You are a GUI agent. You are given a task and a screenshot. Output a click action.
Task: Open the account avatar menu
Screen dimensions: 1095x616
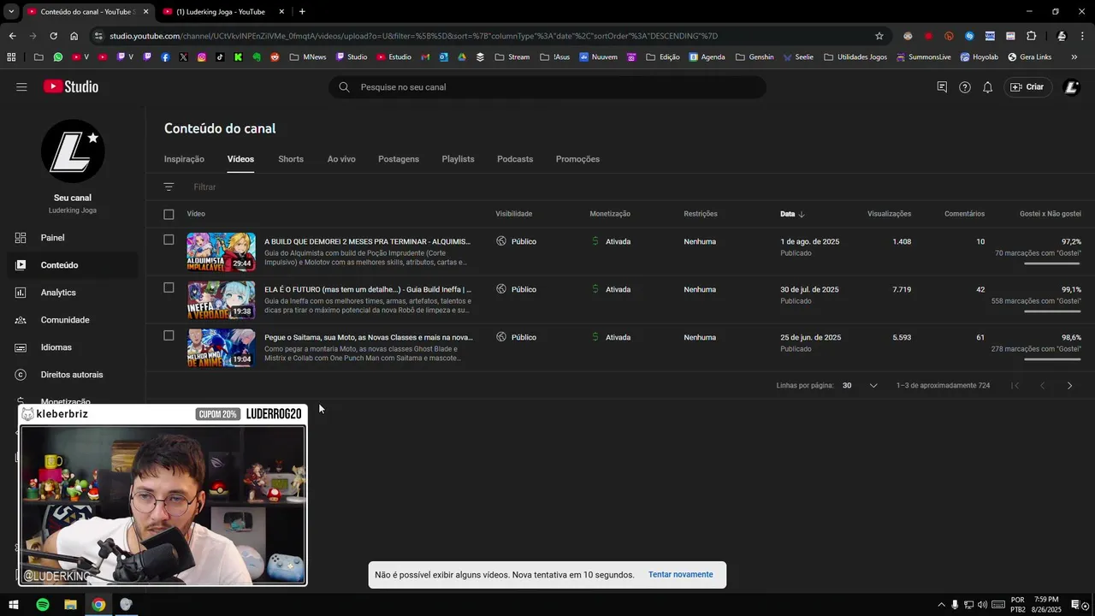1071,87
